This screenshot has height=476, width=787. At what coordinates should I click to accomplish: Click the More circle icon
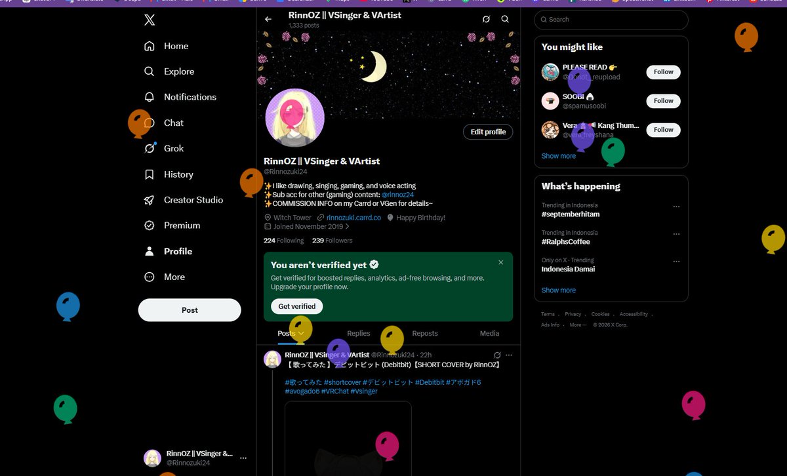tap(150, 277)
